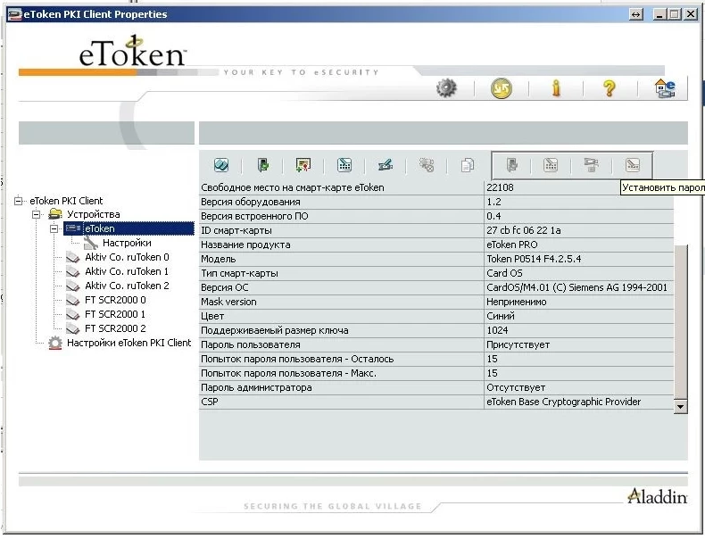Select Настройки under eToken
Viewport: 705px width, 539px height.
click(x=127, y=243)
